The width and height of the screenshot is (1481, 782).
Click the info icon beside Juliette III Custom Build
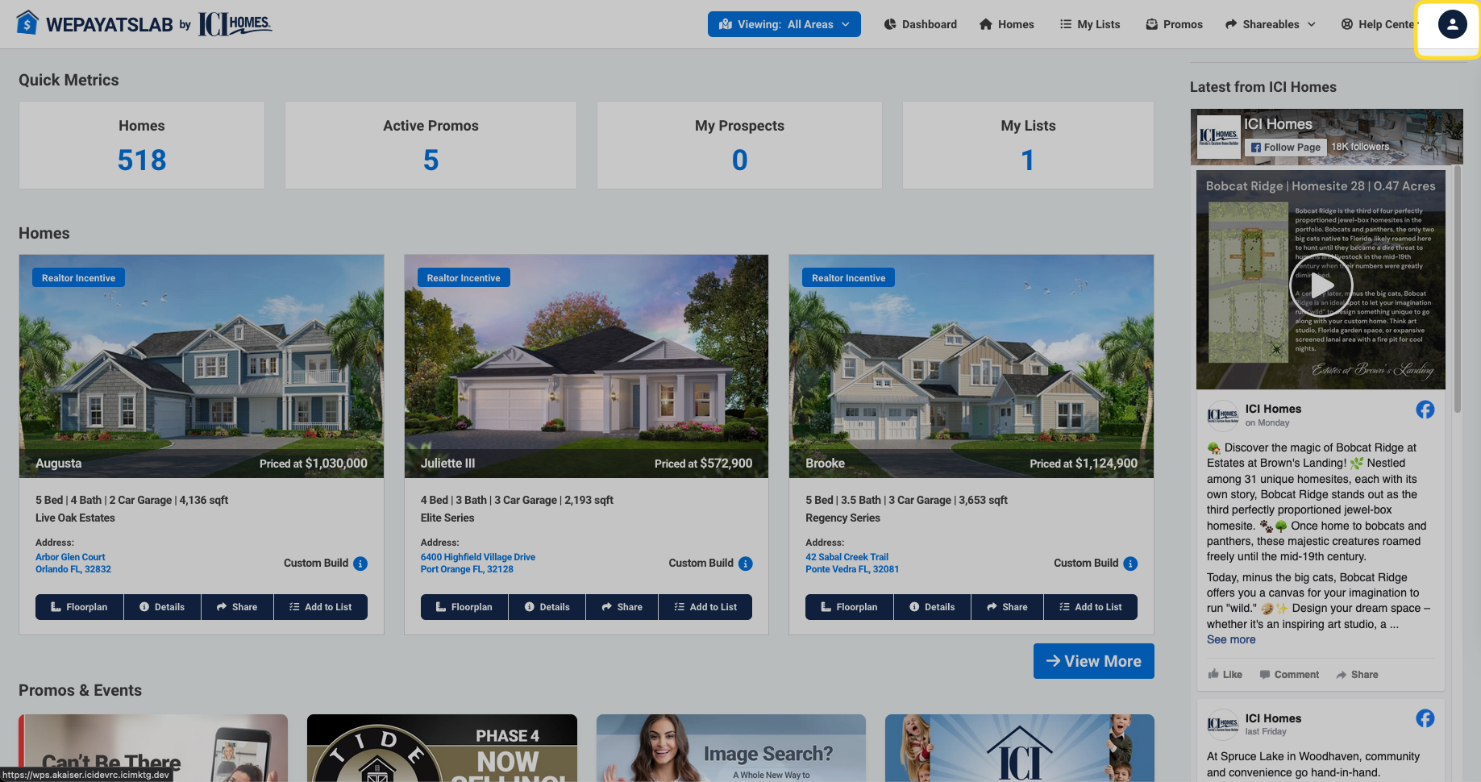click(x=746, y=564)
